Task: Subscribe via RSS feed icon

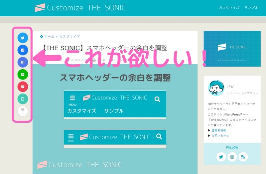Action: click(x=243, y=157)
